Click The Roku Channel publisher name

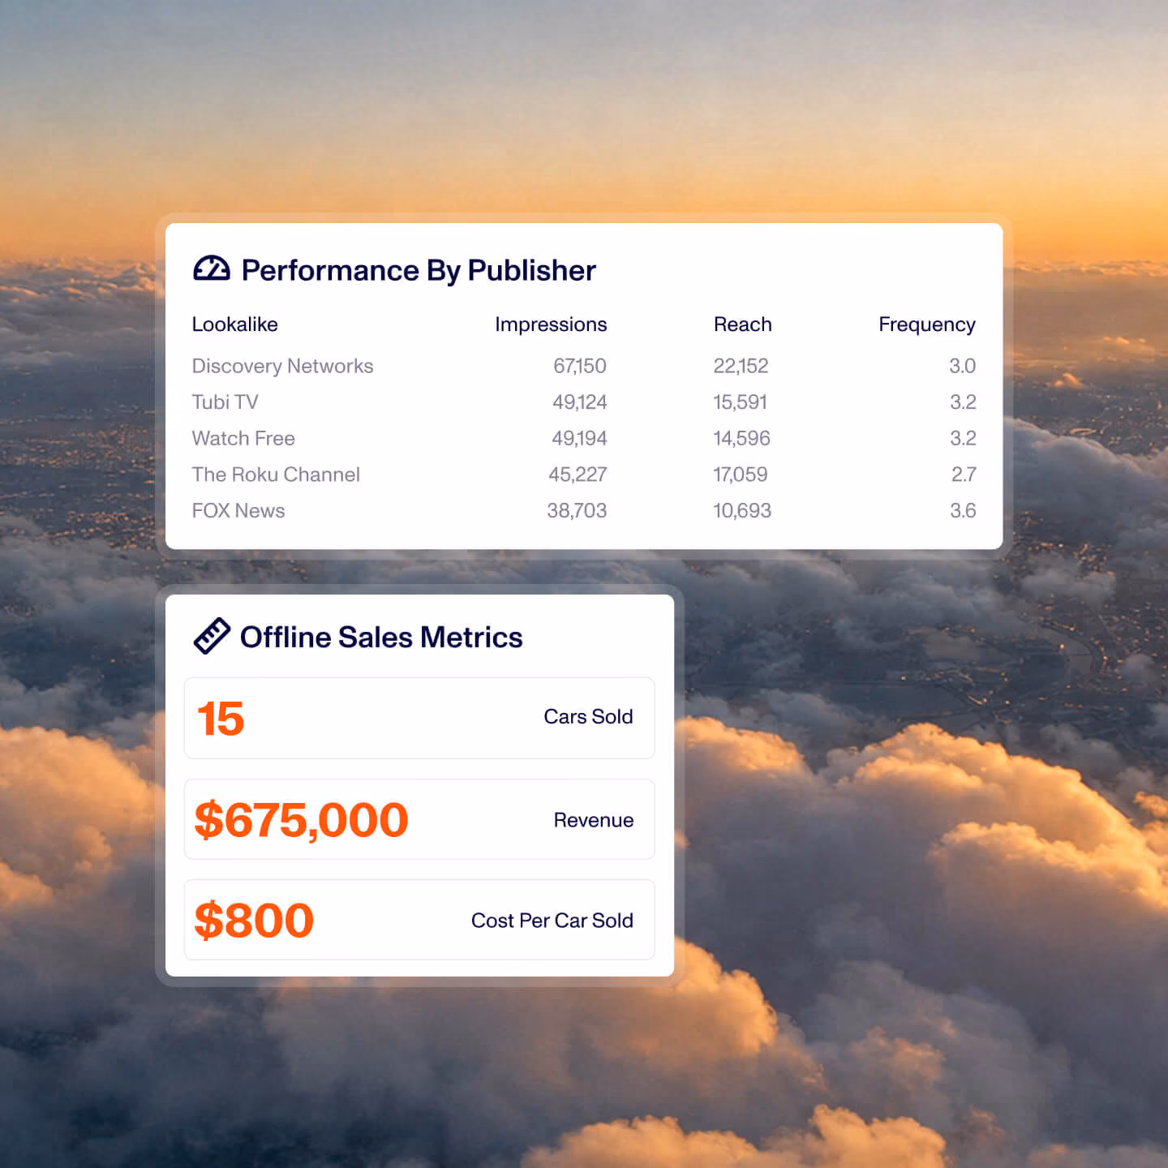276,474
